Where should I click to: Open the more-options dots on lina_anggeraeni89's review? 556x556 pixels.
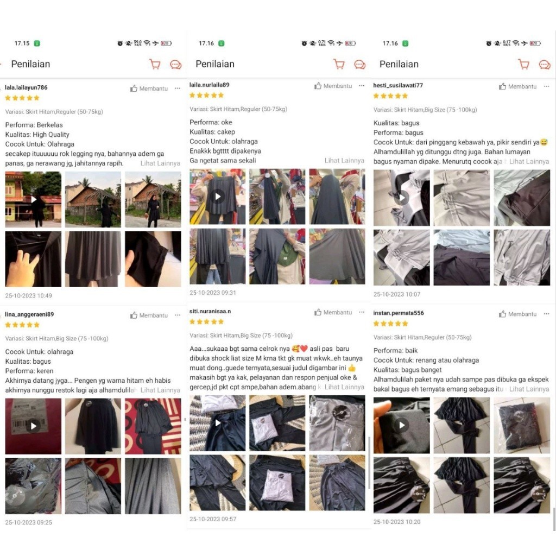(178, 315)
